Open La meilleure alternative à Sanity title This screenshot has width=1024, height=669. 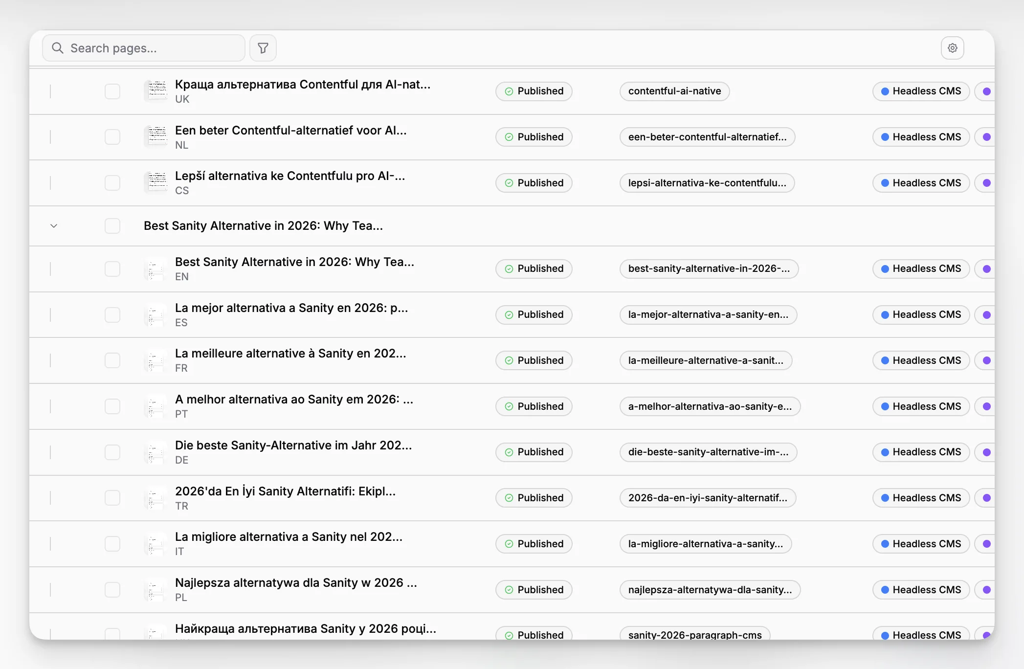(290, 354)
